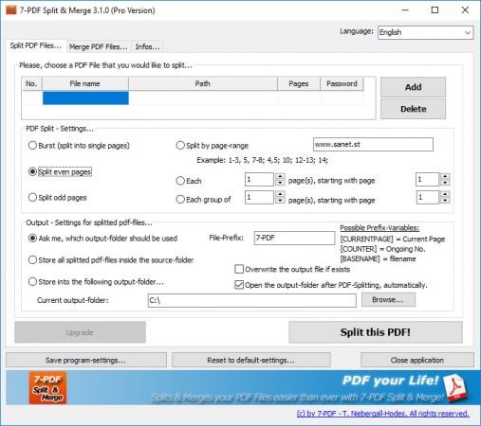This screenshot has width=481, height=426.
Task: Maximize the 7-PDF window
Action: pyautogui.click(x=435, y=10)
